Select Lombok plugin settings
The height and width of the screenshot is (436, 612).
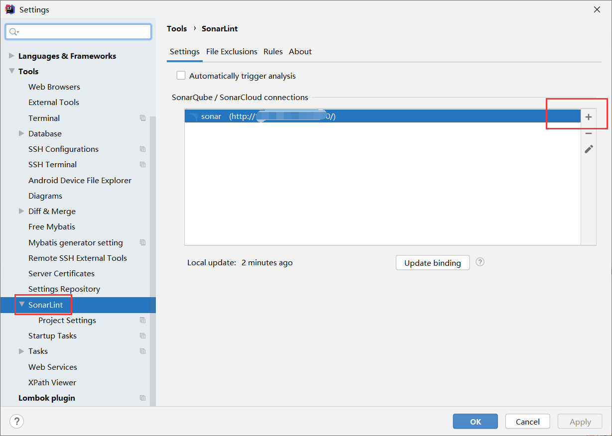point(47,398)
